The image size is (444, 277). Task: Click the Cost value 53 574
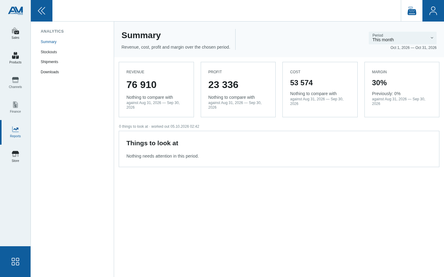(302, 83)
